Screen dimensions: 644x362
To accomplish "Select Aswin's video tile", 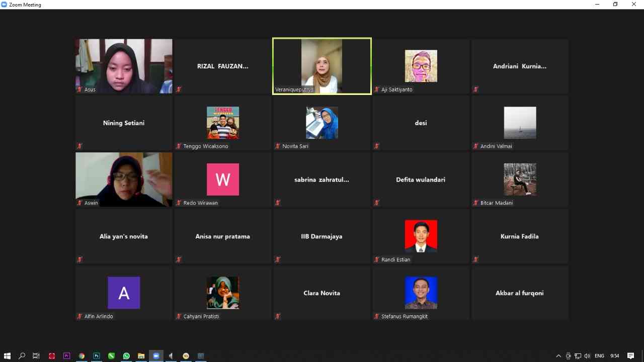I will [124, 179].
